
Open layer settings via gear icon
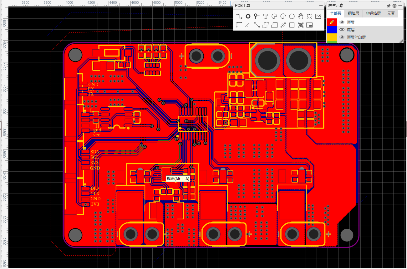pos(394,6)
